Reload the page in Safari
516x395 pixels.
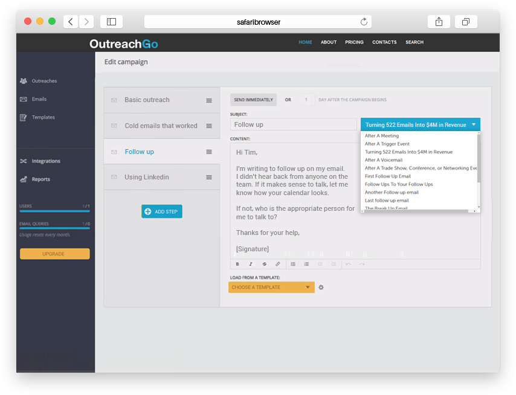364,22
